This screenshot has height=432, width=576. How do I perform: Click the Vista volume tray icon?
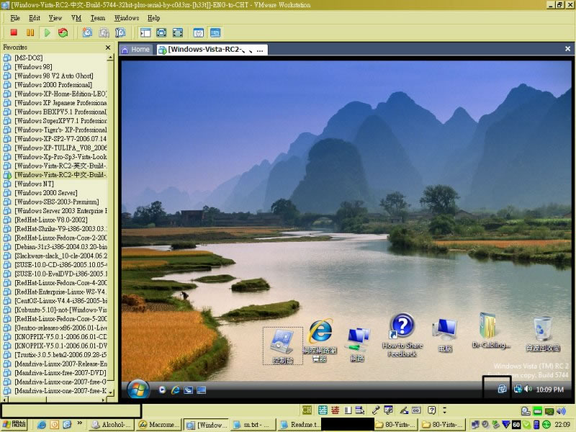[x=528, y=390]
